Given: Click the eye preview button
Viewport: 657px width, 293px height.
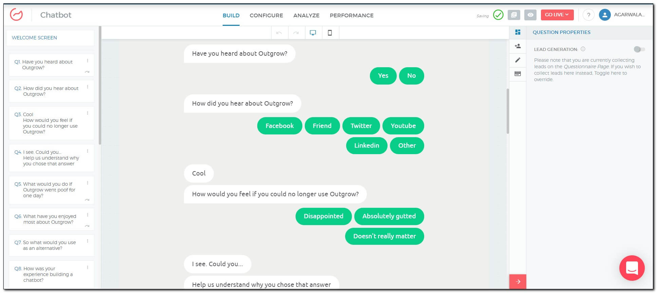Looking at the screenshot, I should coord(530,15).
